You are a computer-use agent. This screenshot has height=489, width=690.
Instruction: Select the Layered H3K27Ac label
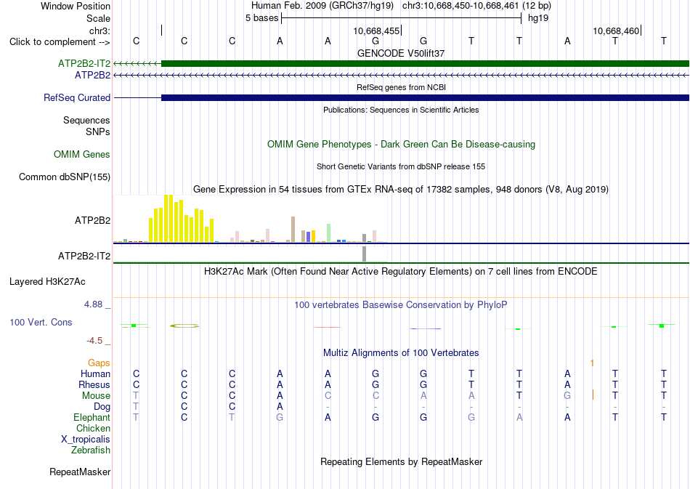pyautogui.click(x=47, y=282)
